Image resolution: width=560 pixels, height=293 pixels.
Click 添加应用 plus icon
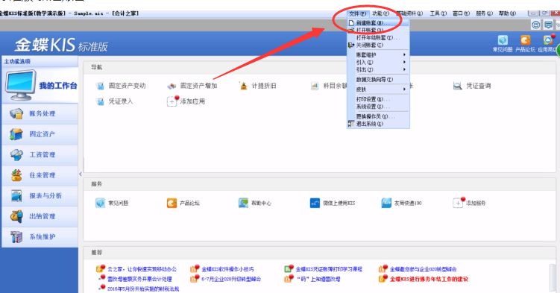pyautogui.click(x=172, y=101)
